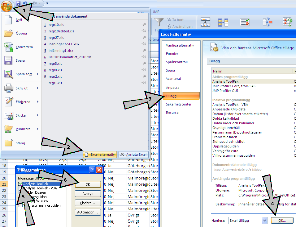Toggle the Analysis ToolPak checkbox
The image size is (296, 227).
point(20,184)
